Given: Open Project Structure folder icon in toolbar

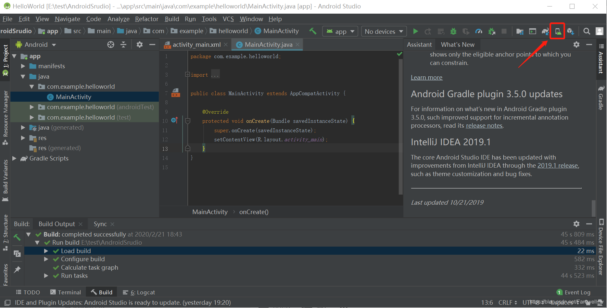Looking at the screenshot, I should click(x=520, y=31).
